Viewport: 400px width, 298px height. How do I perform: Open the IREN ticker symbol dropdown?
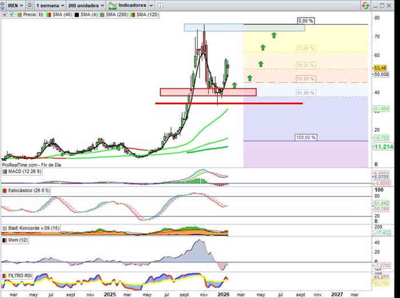pyautogui.click(x=13, y=5)
